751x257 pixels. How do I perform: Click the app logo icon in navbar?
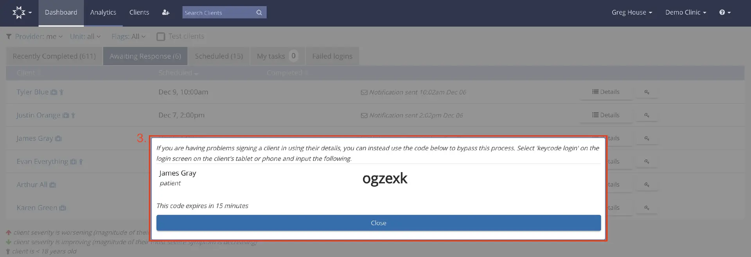pyautogui.click(x=19, y=13)
